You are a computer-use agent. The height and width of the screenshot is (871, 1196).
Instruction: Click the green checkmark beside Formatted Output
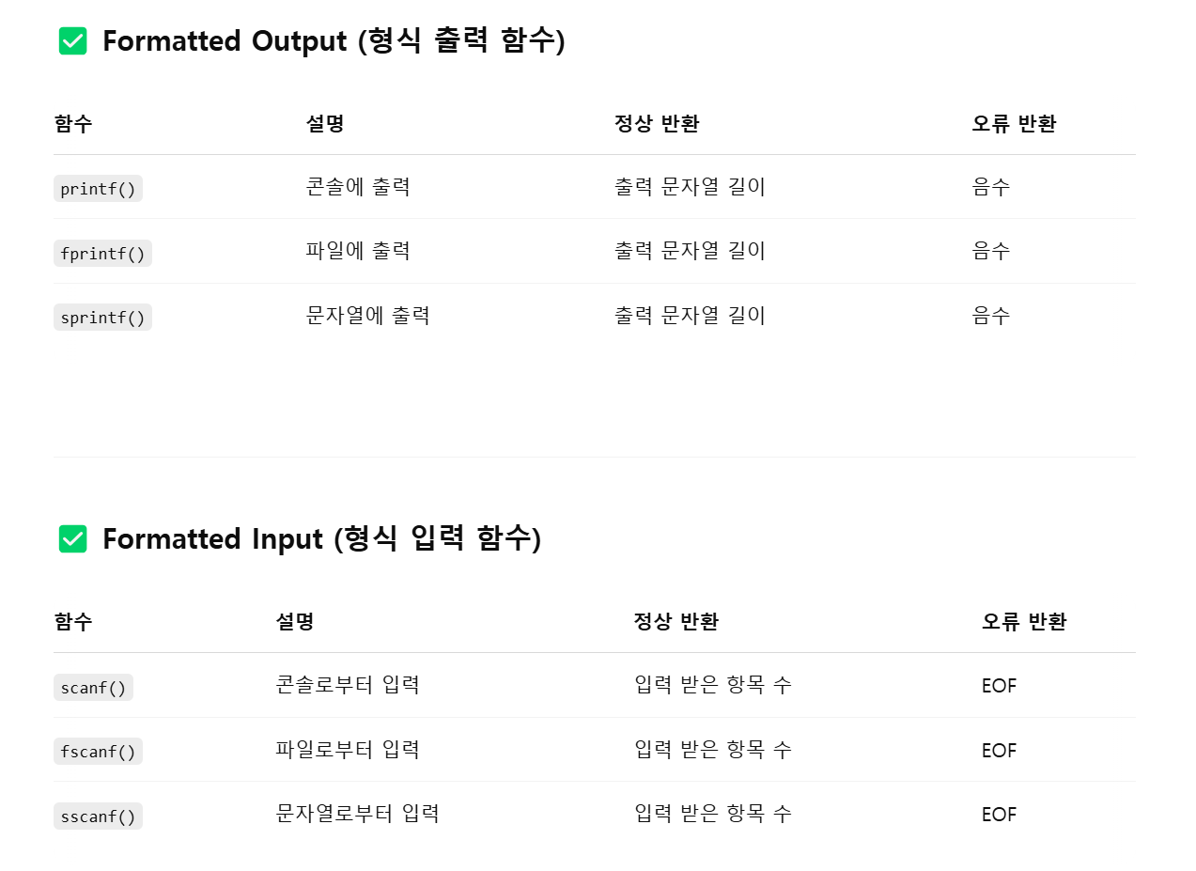pos(72,41)
